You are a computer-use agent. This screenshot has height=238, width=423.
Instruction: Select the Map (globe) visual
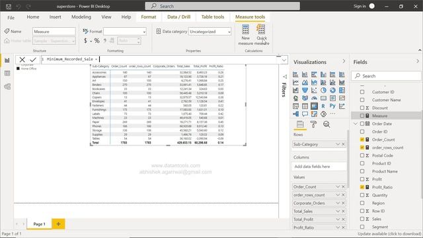295,99
